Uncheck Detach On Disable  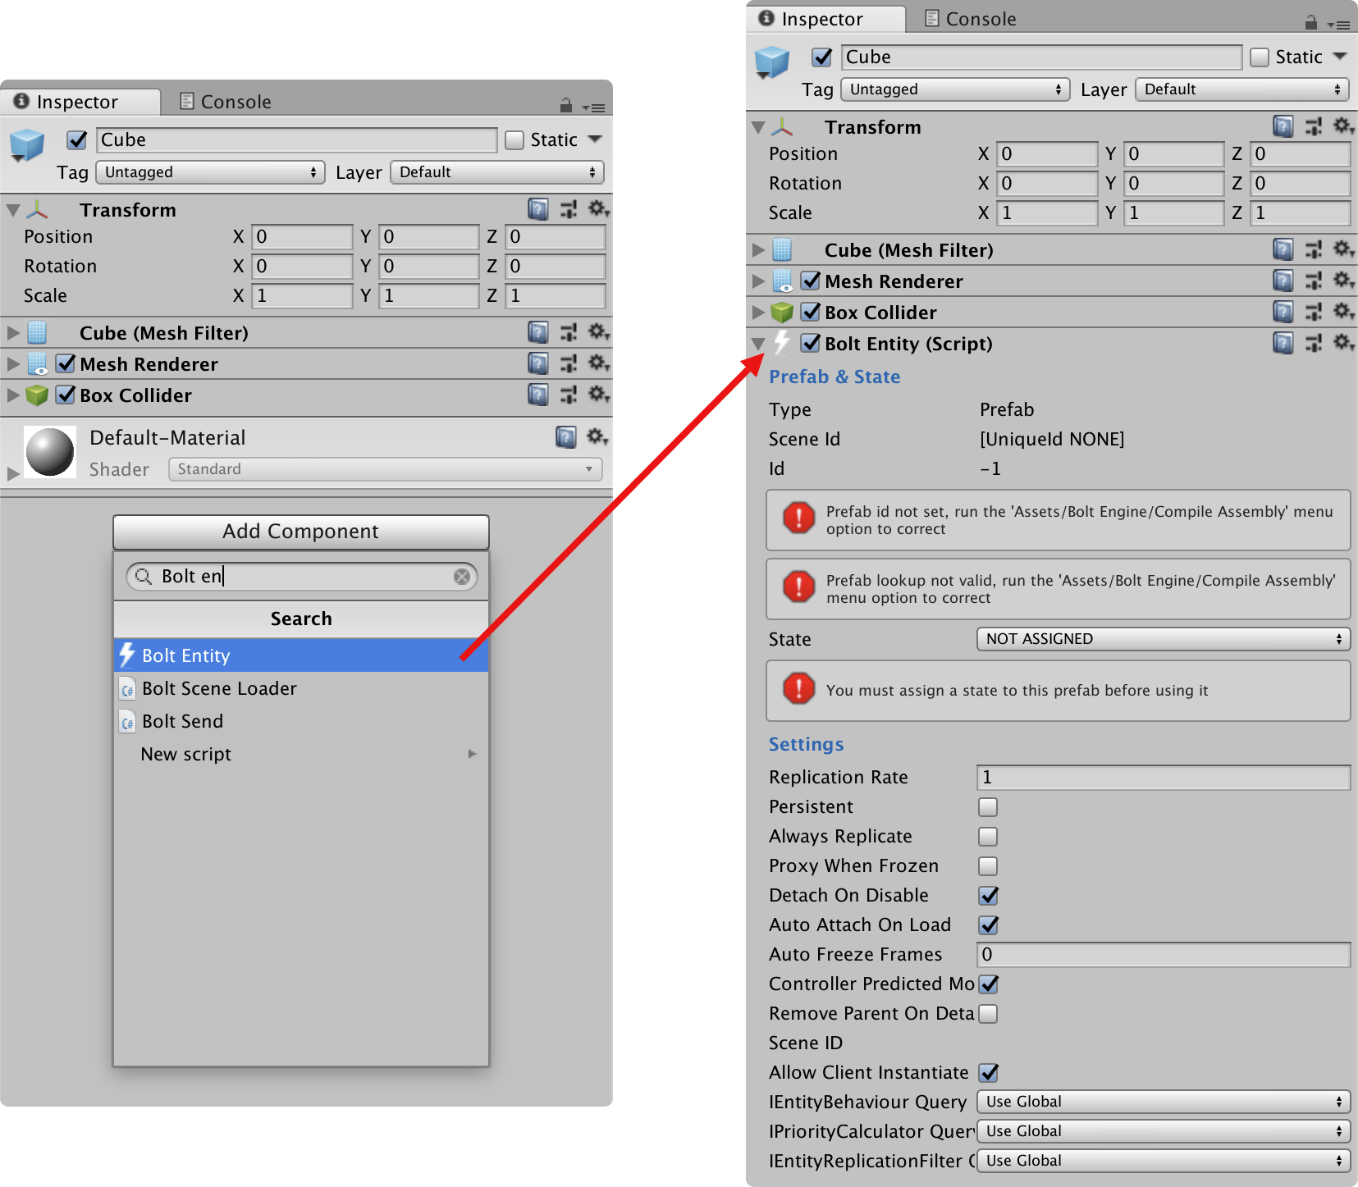(x=988, y=896)
